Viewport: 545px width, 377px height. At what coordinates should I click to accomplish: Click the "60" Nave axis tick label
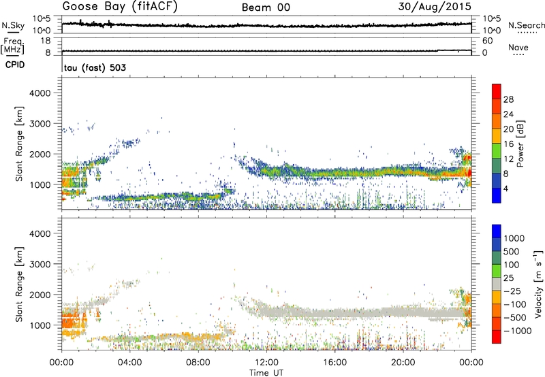coord(487,41)
